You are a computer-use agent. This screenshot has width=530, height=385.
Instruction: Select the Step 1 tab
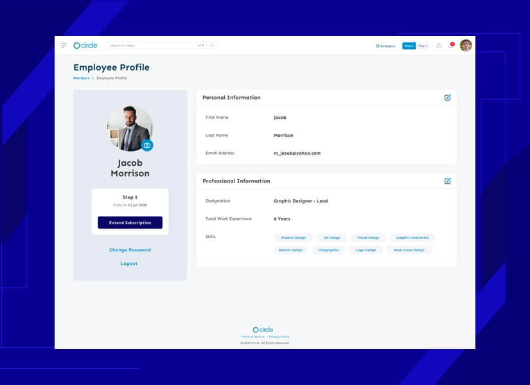[x=409, y=46]
